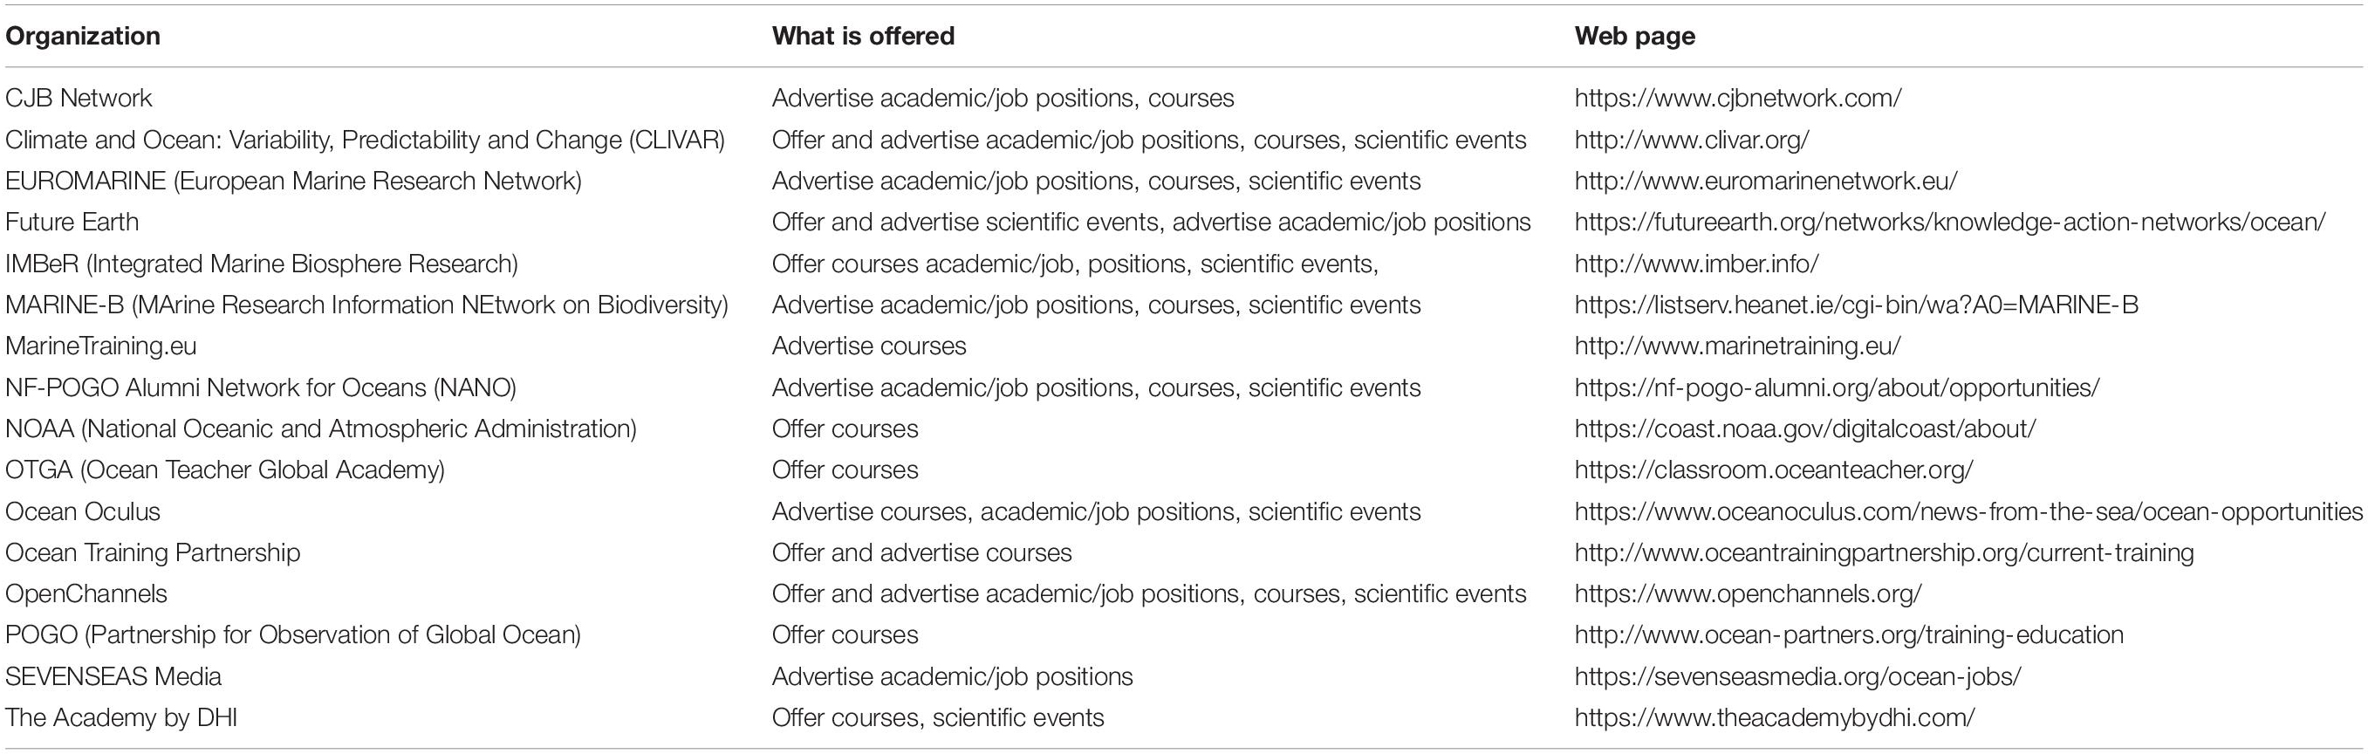Follow the oceanoculus.com ocean-opportunities link

point(1968,511)
